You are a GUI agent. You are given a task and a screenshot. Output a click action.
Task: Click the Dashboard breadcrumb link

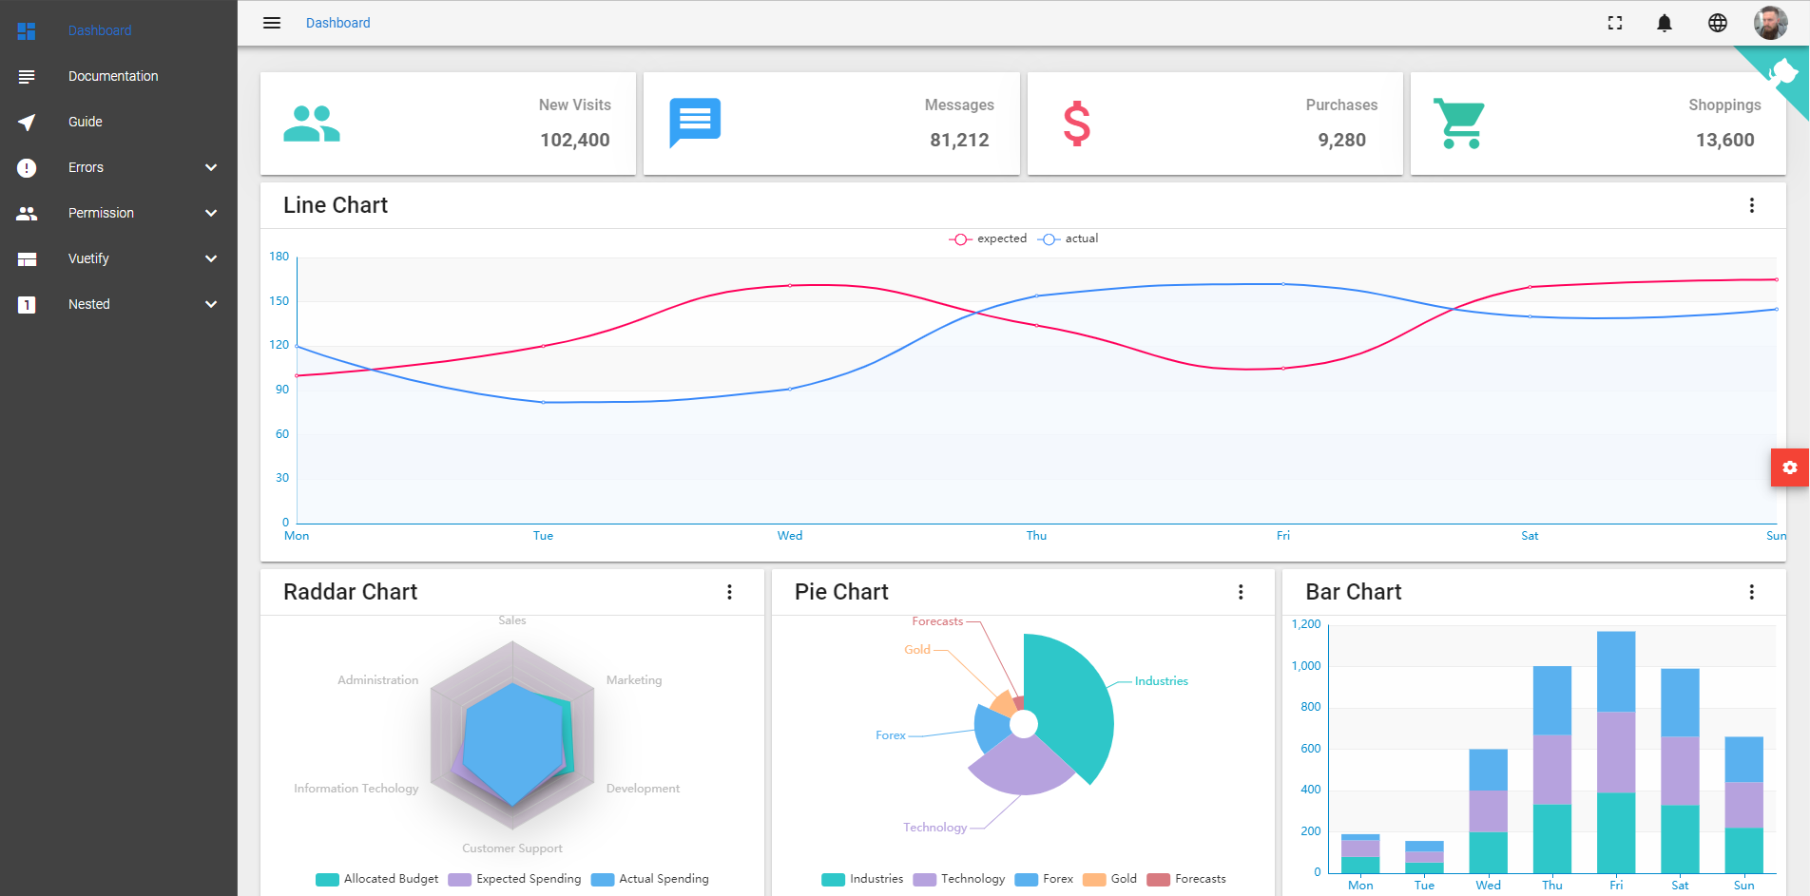337,23
